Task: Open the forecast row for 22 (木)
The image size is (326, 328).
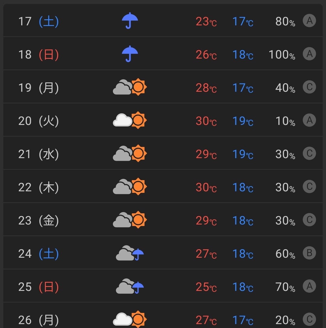Action: click(163, 186)
